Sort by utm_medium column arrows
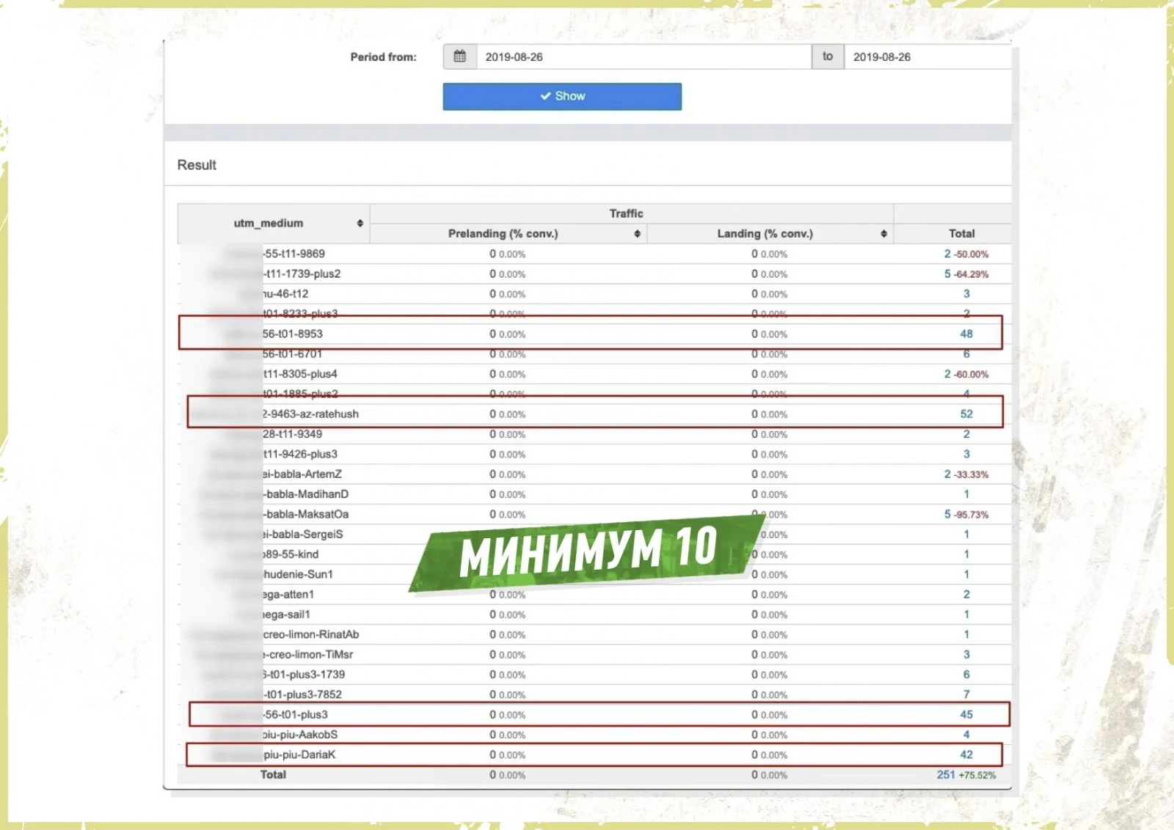Image resolution: width=1174 pixels, height=830 pixels. (x=360, y=223)
